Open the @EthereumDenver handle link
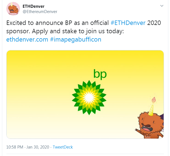170x156 pixels. click(40, 11)
